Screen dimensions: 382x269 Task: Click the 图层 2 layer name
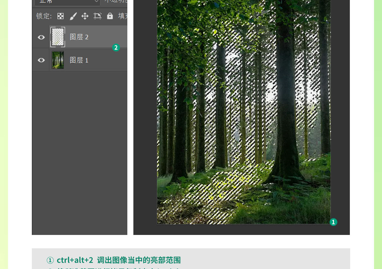[x=79, y=37]
